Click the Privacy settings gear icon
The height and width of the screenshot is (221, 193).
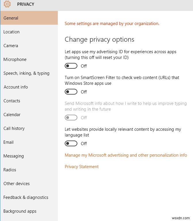point(7,4)
